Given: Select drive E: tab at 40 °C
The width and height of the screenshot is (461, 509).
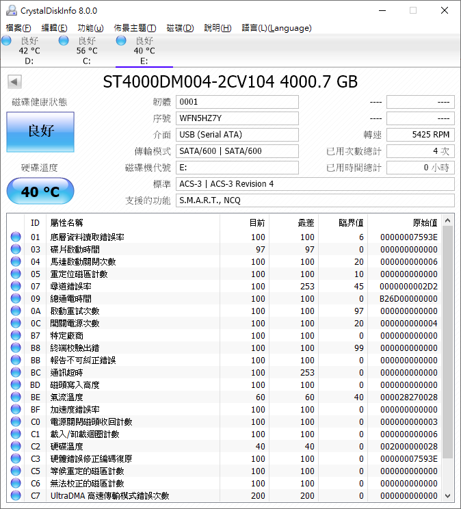Looking at the screenshot, I should coord(144,51).
